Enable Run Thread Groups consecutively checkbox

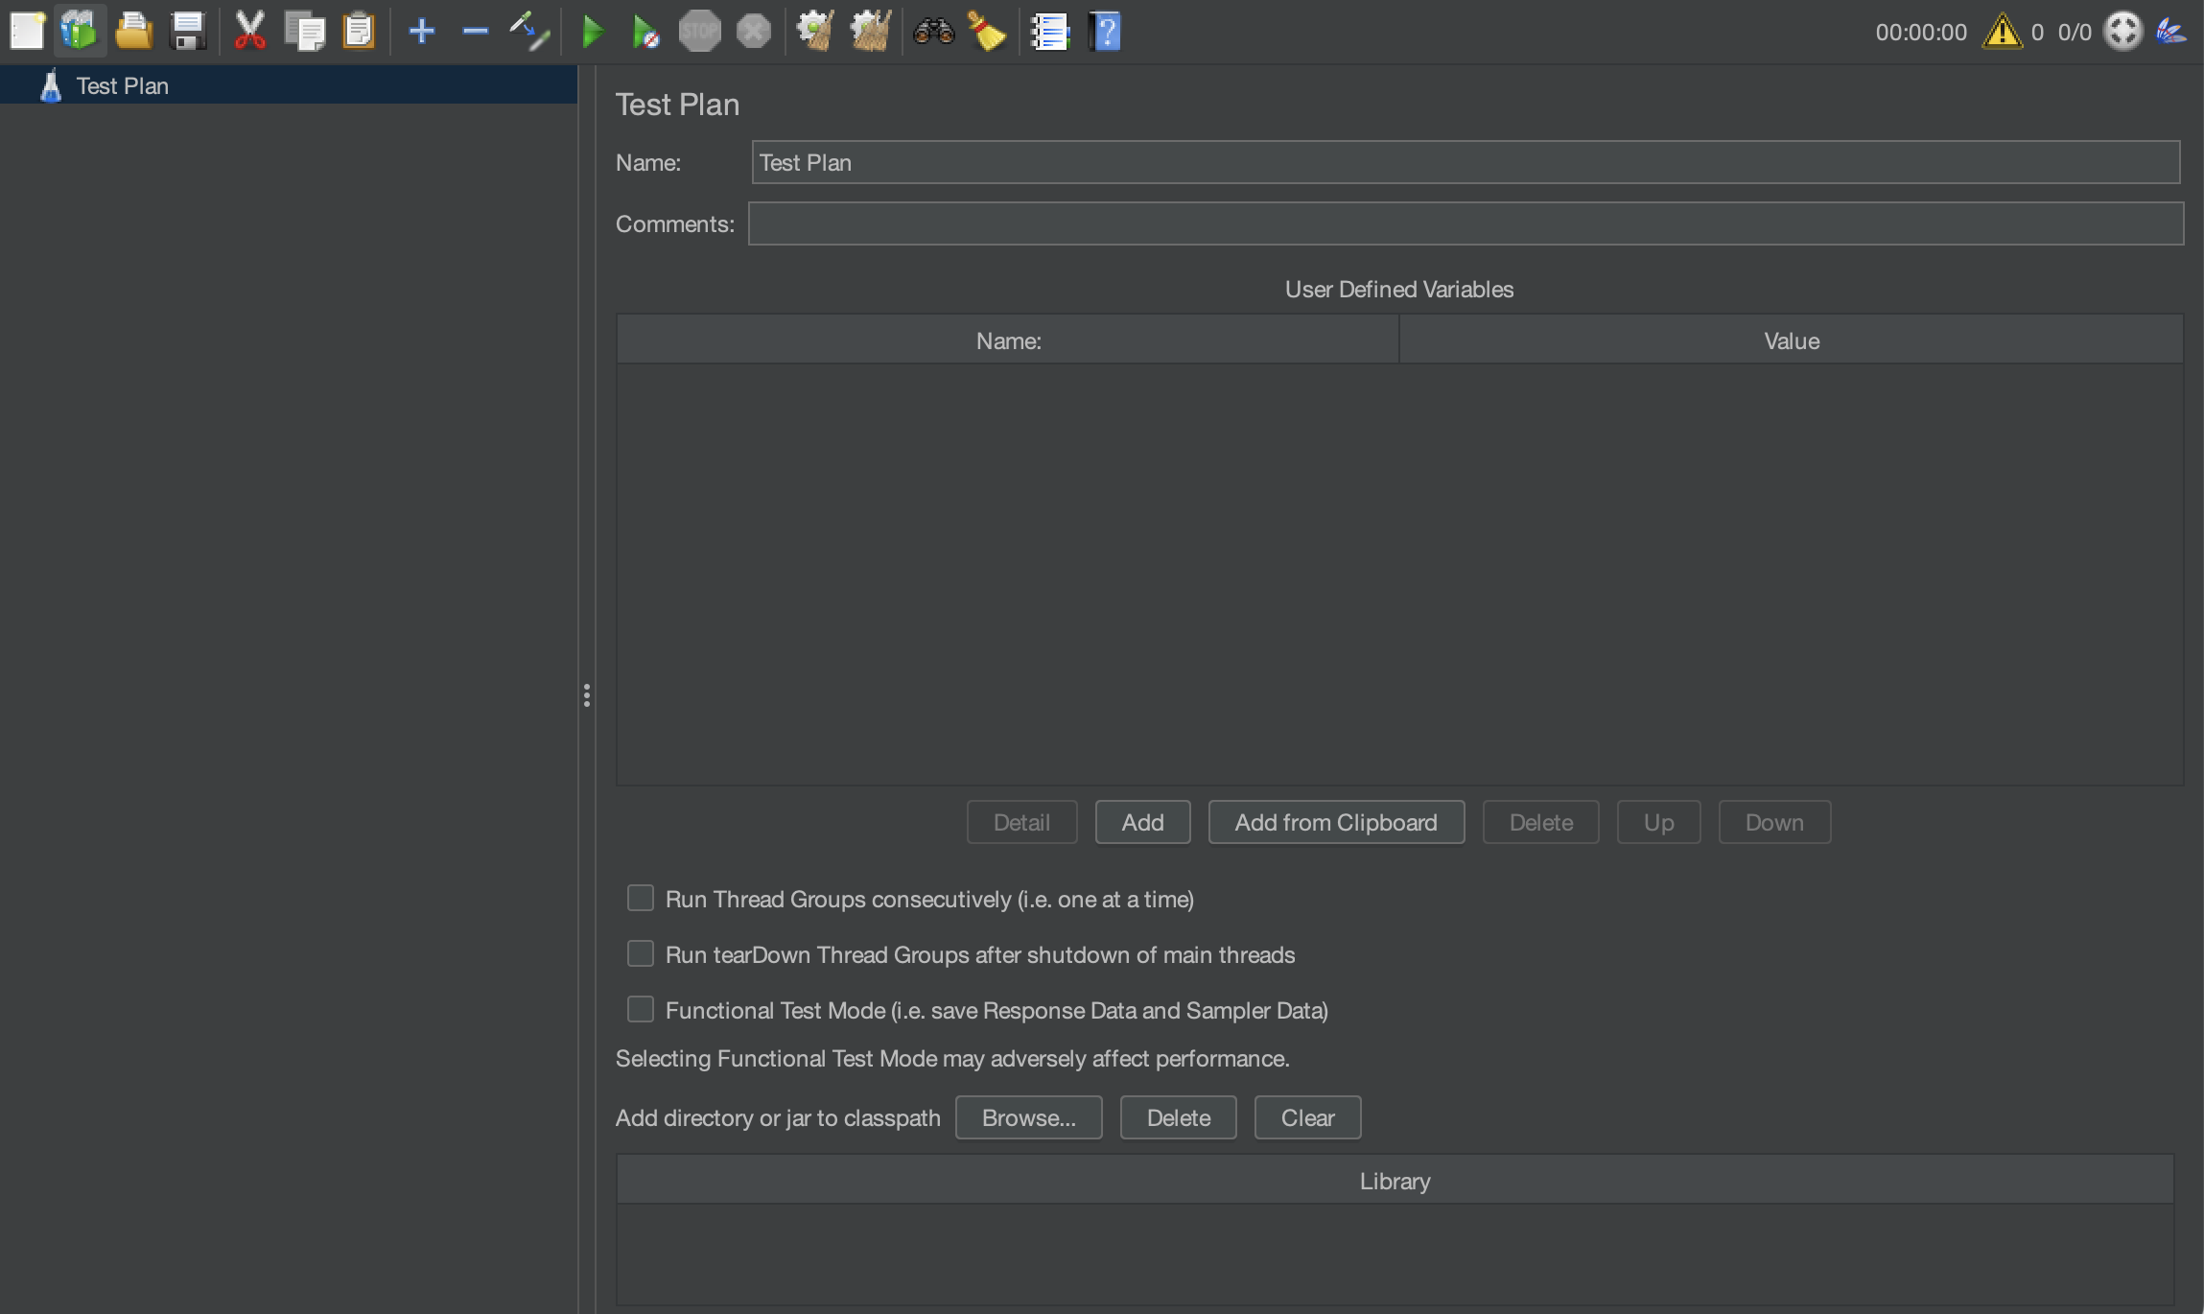[640, 898]
